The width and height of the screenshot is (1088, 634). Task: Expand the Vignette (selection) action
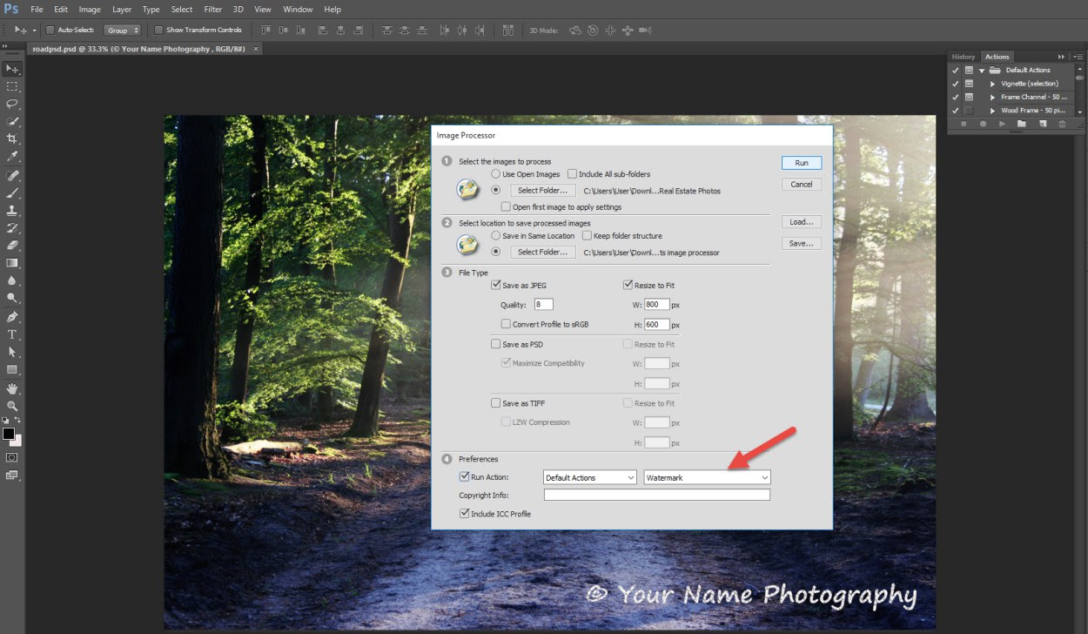pos(993,84)
